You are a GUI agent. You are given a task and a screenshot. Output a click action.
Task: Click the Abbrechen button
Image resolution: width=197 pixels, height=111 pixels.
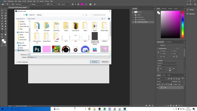pyautogui.click(x=105, y=62)
